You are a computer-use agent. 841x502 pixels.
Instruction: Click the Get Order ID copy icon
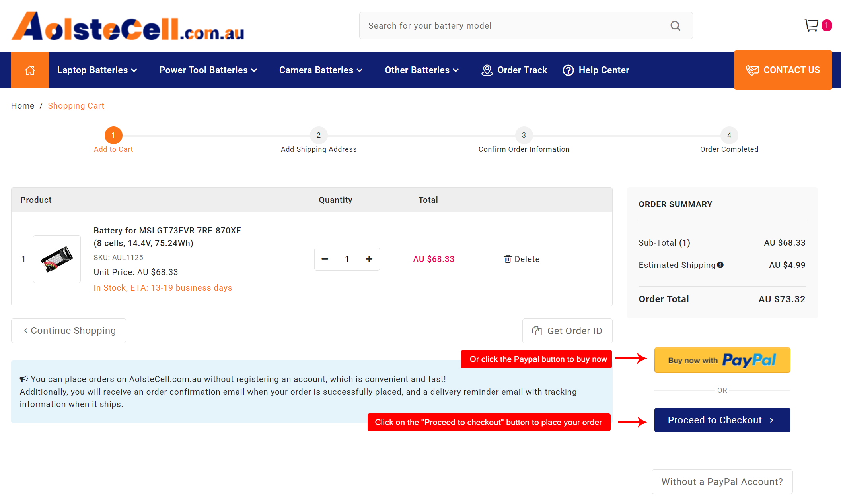(537, 331)
